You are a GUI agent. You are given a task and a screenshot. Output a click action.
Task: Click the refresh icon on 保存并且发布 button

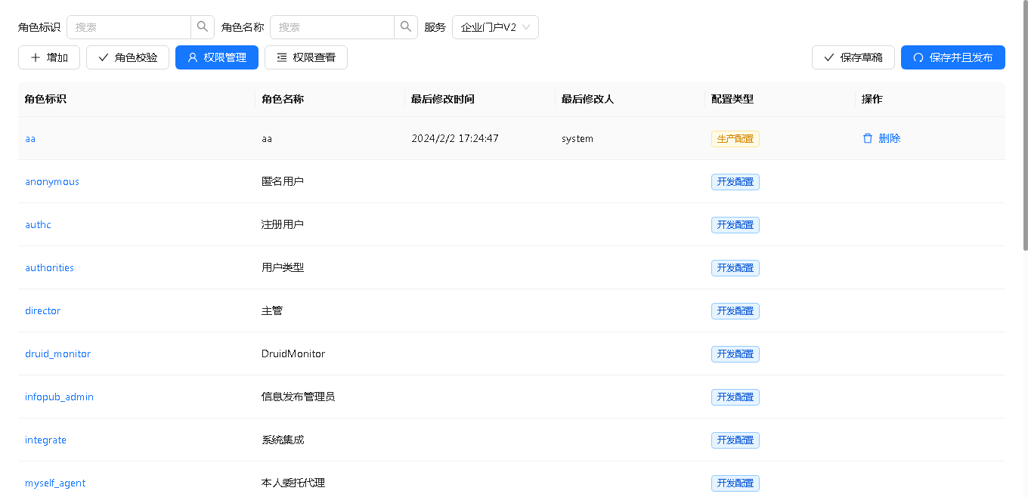point(918,57)
